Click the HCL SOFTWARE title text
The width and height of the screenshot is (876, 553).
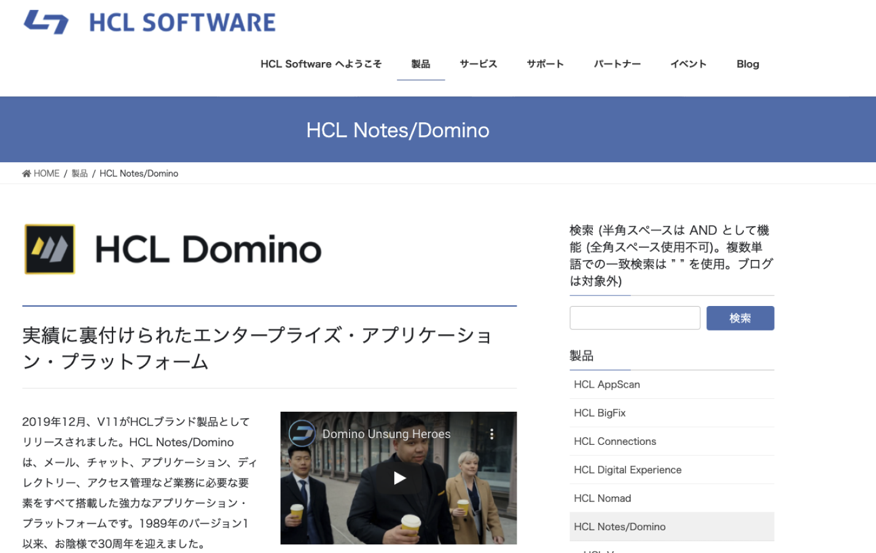pos(182,23)
